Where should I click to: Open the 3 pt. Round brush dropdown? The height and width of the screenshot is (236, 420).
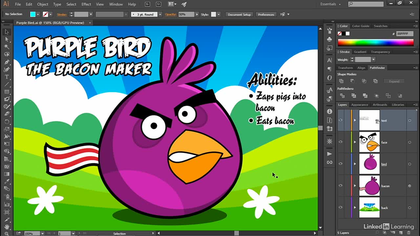tap(160, 14)
